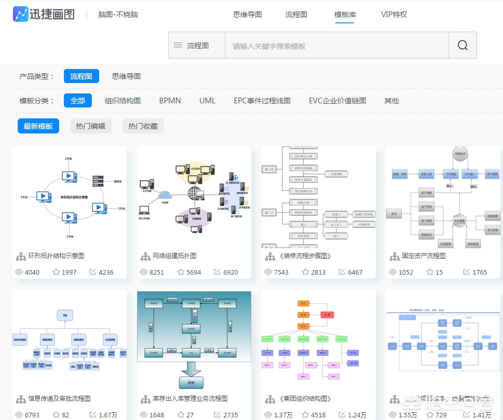This screenshot has width=503, height=420.
Task: Click the search magnifier icon
Action: coord(461,45)
